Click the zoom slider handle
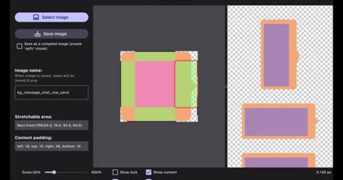343x180 pixels. [x=54, y=172]
